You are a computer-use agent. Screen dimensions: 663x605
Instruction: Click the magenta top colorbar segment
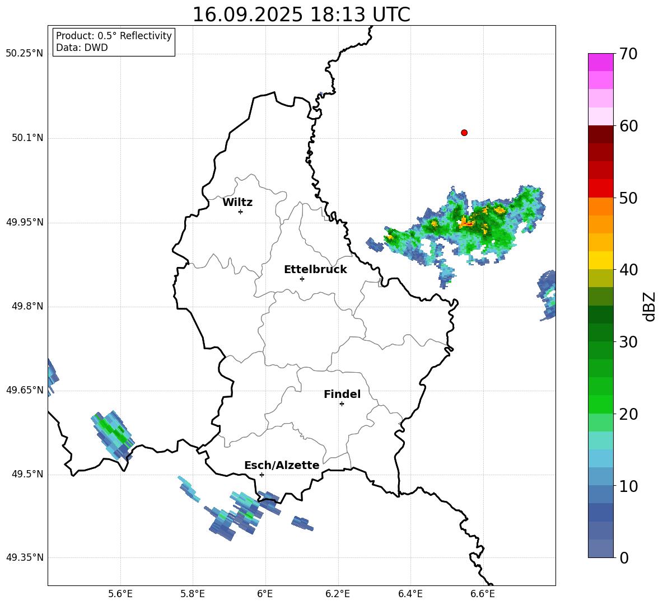click(600, 62)
